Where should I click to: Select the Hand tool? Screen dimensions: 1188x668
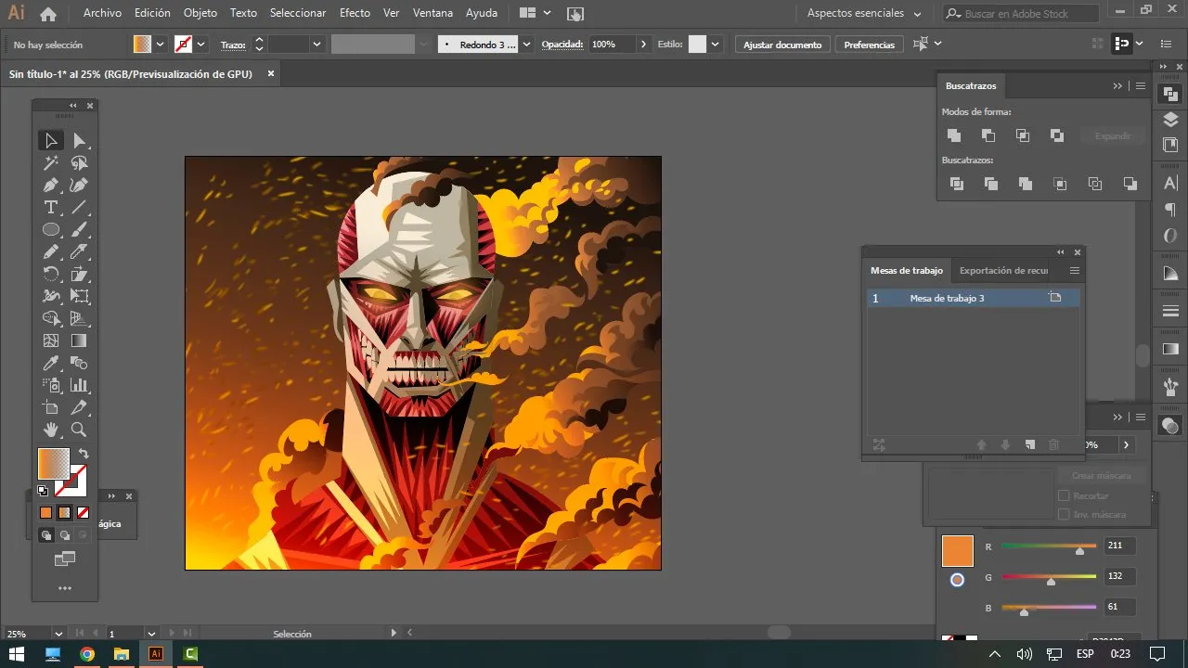51,430
